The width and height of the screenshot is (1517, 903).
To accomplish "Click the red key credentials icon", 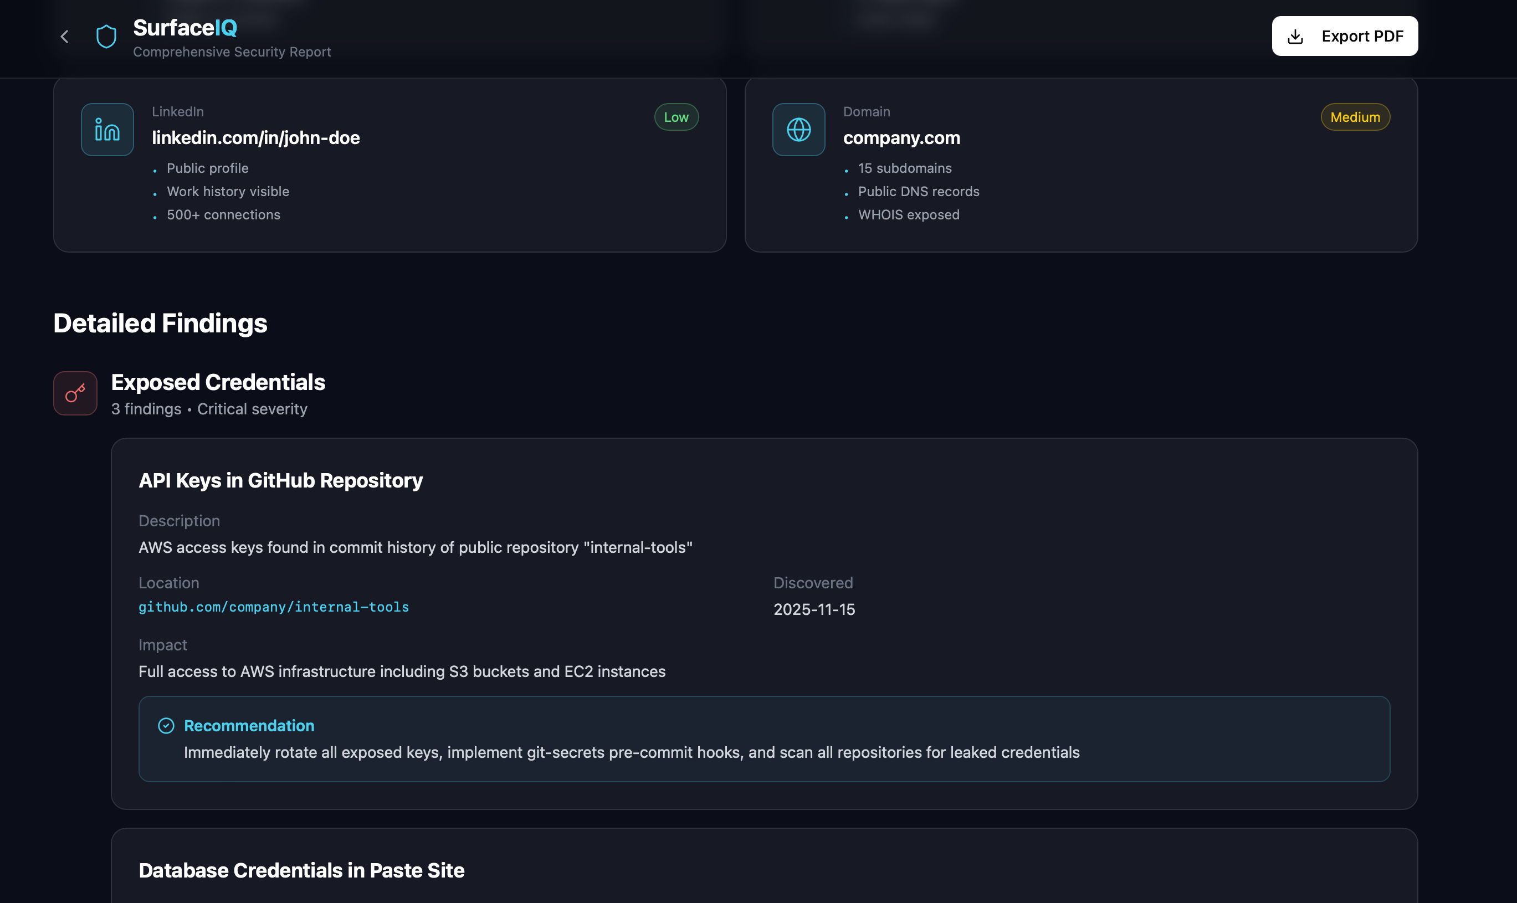I will (75, 394).
